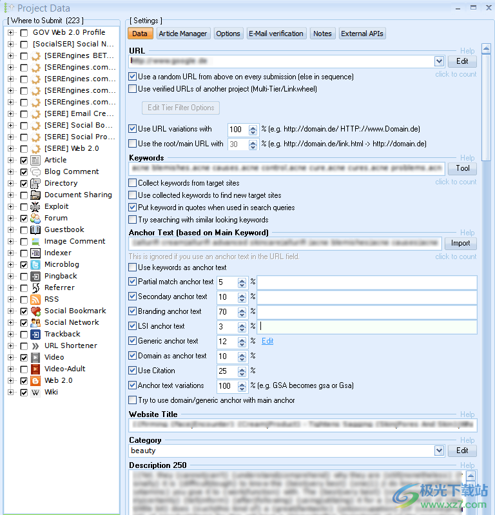The image size is (495, 515).
Task: Expand the Forum tree node
Action: 11,218
